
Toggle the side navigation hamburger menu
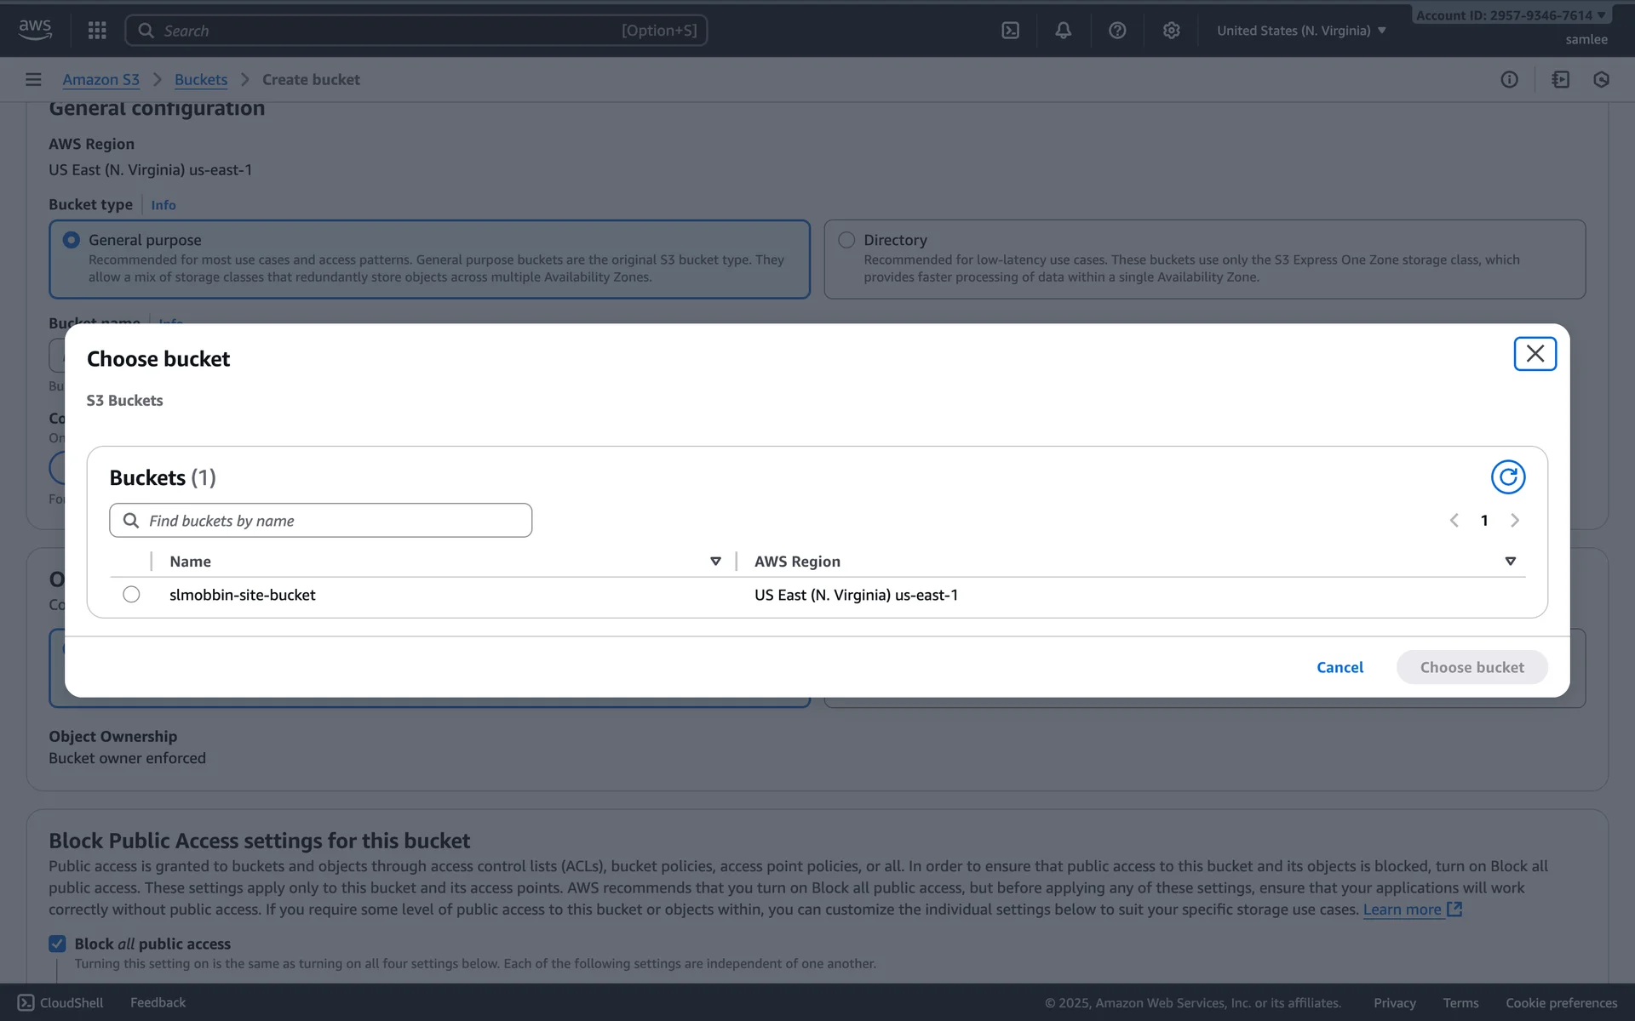point(33,79)
